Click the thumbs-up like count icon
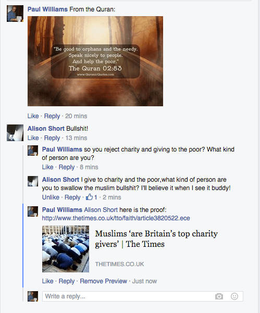The image size is (260, 313). click(89, 197)
